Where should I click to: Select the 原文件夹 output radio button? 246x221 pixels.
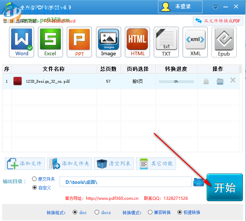tap(34, 179)
